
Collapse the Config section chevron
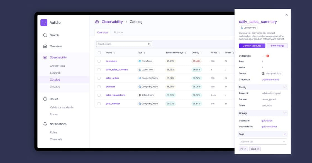[x=285, y=87]
